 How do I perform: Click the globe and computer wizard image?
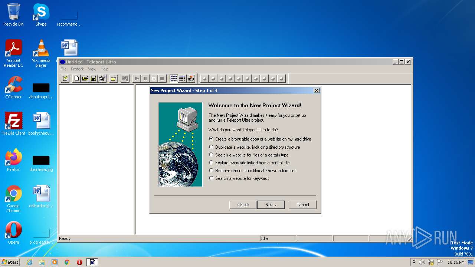click(x=180, y=144)
